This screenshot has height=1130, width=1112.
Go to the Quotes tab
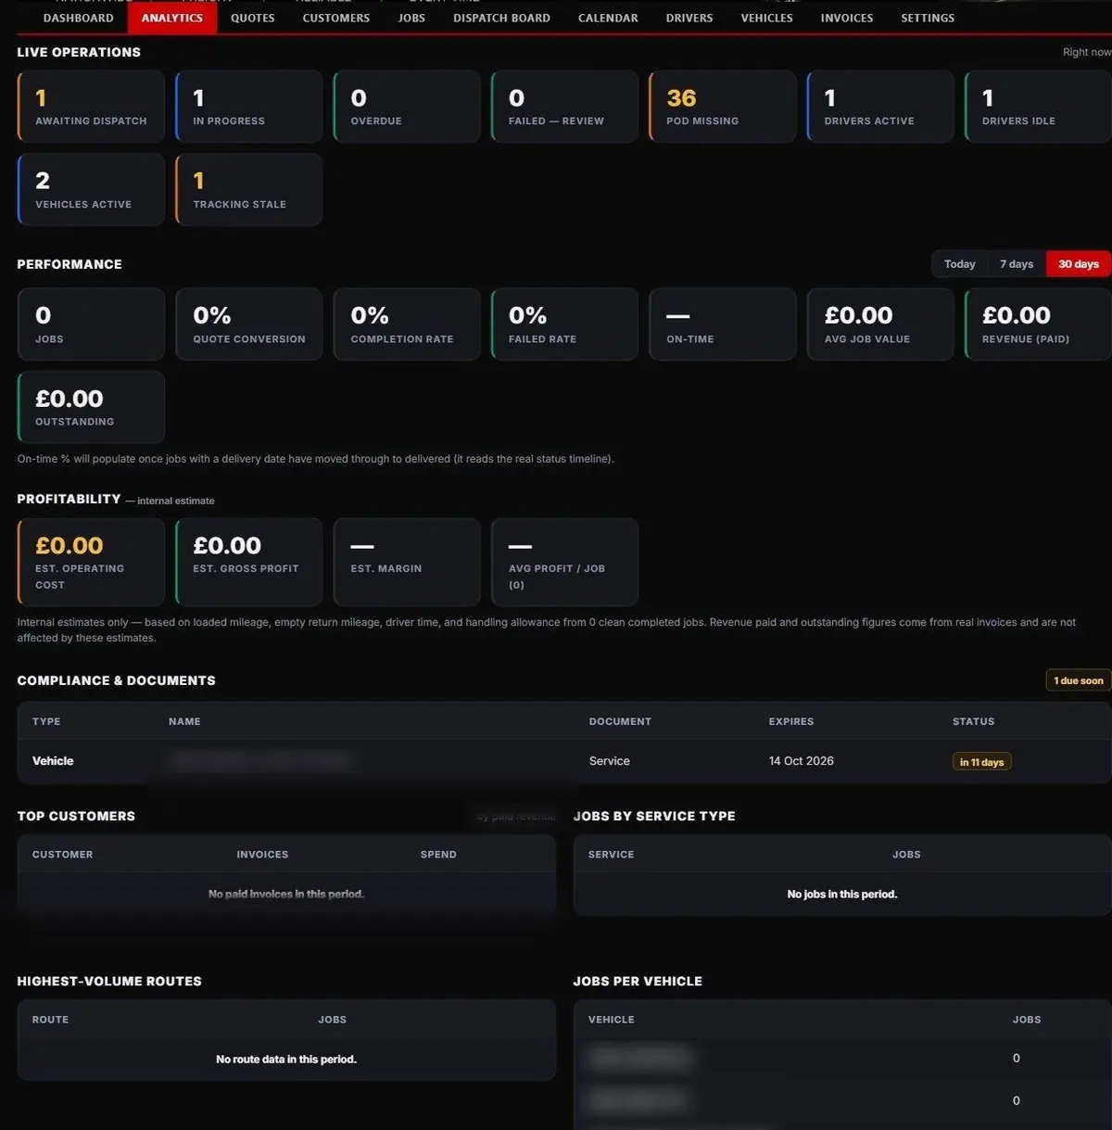(x=253, y=18)
